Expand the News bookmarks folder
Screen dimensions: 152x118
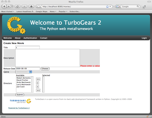(53, 12)
